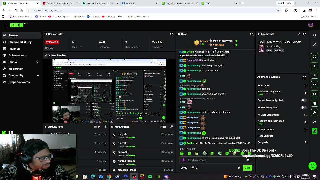Click the purple microphone icon in message box
Viewport: 320px width, 180px height.
(x=184, y=160)
